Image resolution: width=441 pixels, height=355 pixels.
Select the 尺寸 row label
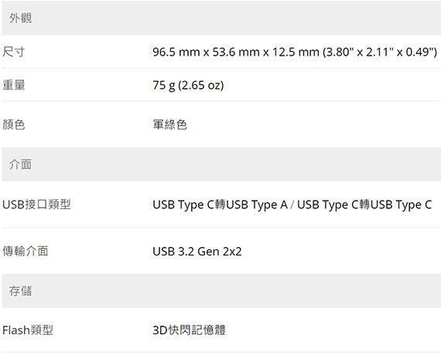(13, 52)
